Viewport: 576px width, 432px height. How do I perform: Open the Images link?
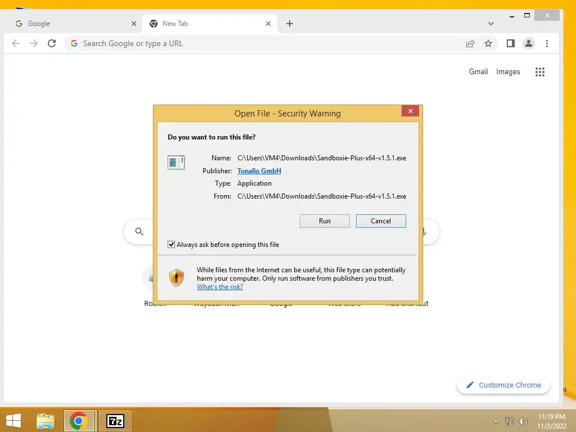[508, 71]
